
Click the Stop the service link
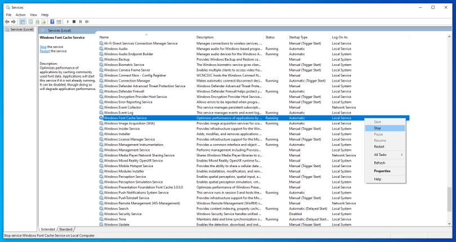click(43, 47)
